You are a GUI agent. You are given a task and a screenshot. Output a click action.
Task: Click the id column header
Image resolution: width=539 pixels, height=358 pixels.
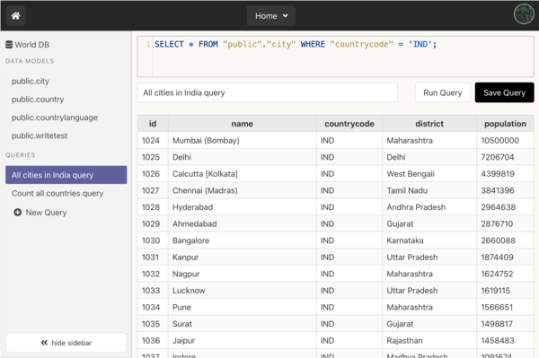[x=153, y=124]
